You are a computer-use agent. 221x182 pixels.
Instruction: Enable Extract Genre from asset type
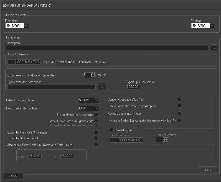click(96, 115)
